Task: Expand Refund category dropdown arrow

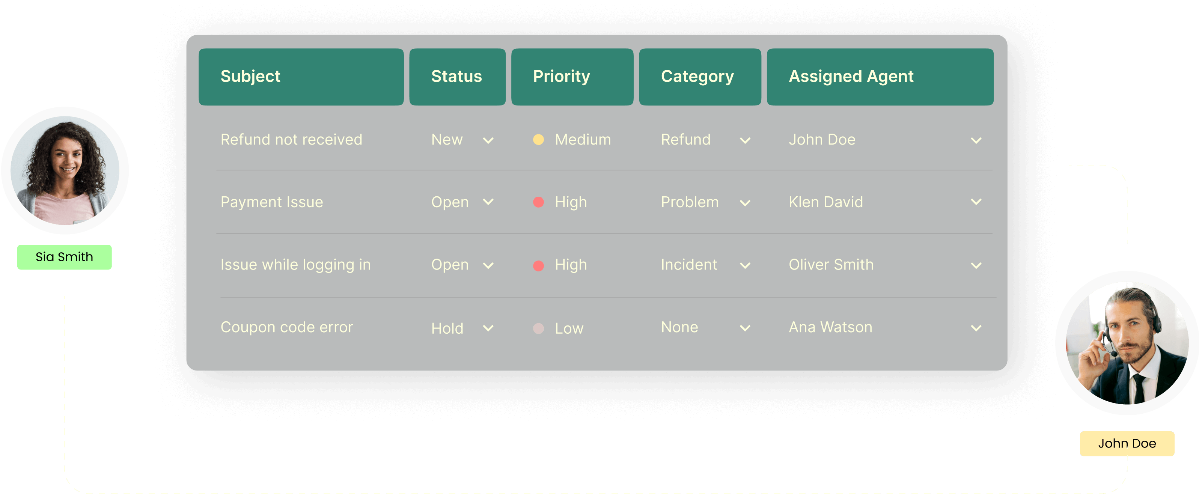Action: (x=745, y=140)
